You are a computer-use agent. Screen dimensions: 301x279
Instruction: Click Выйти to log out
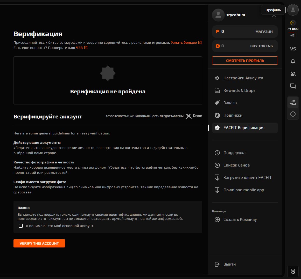pyautogui.click(x=229, y=264)
